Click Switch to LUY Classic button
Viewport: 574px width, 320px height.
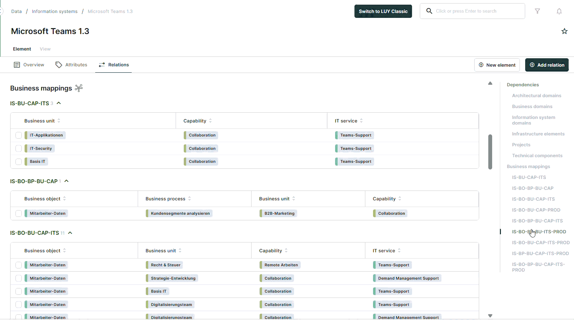pyautogui.click(x=383, y=11)
